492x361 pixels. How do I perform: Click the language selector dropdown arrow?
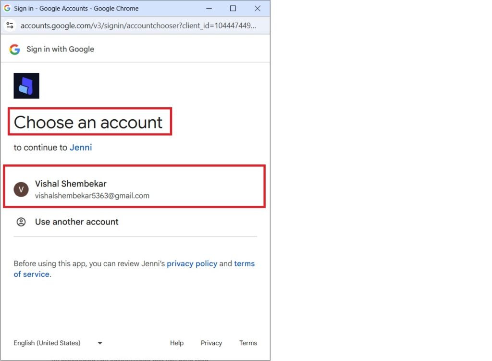click(99, 343)
